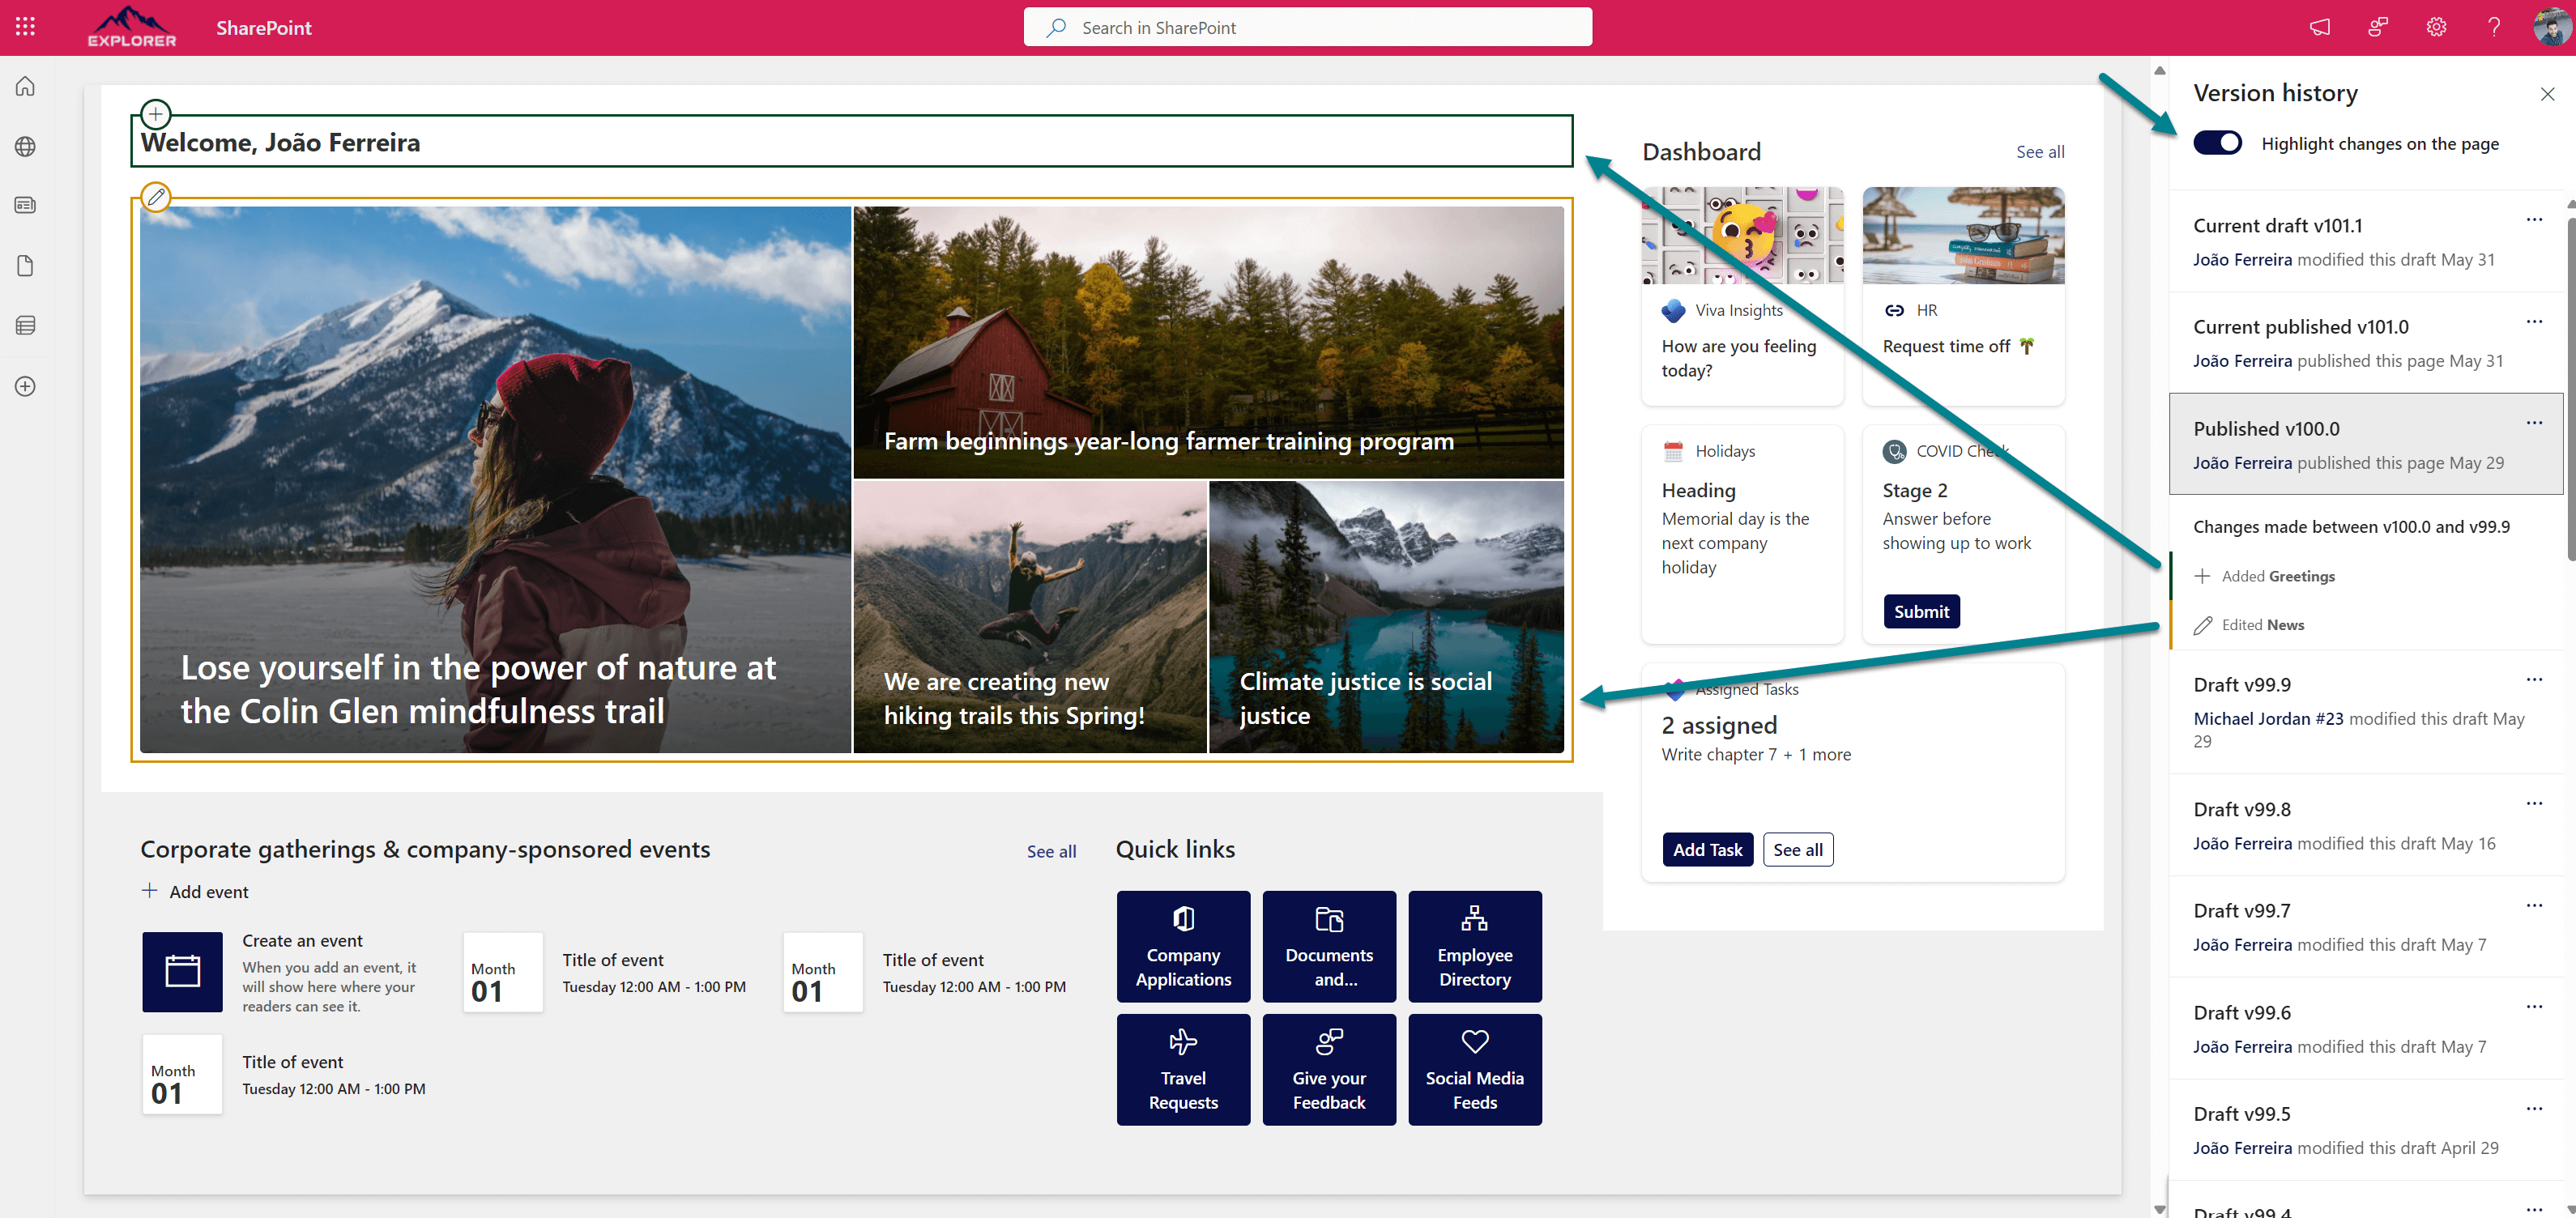The image size is (2576, 1218).
Task: Open the Help question mark icon
Action: point(2493,27)
